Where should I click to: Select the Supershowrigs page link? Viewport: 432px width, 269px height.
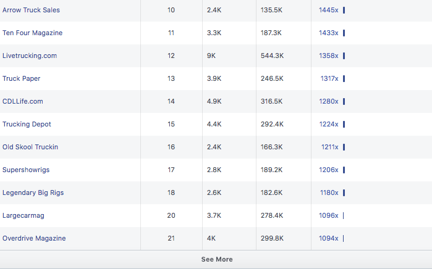[x=23, y=170]
